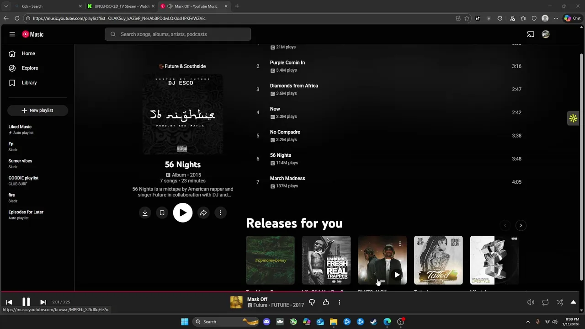Play the 56 Nights album

click(x=183, y=212)
